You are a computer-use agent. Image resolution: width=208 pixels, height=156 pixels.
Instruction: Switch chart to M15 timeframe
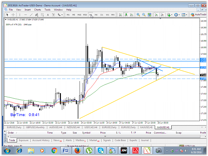[x=79, y=15]
